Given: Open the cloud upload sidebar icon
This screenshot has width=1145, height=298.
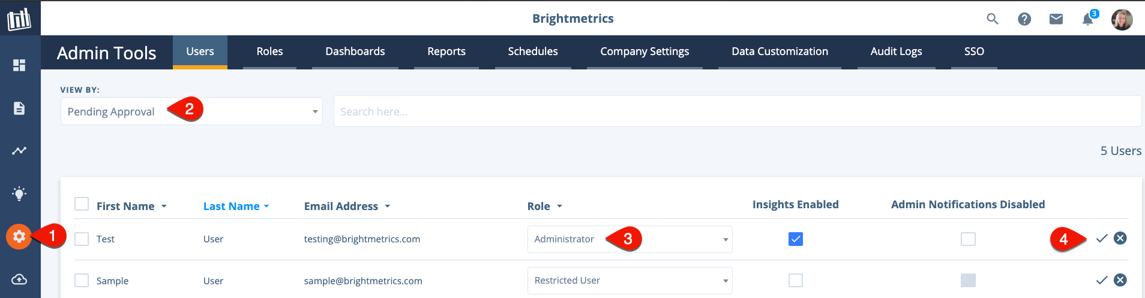Looking at the screenshot, I should [x=19, y=279].
